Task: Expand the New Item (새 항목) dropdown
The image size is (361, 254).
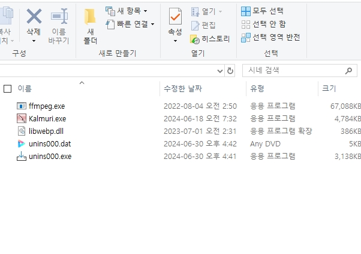Action: click(145, 11)
